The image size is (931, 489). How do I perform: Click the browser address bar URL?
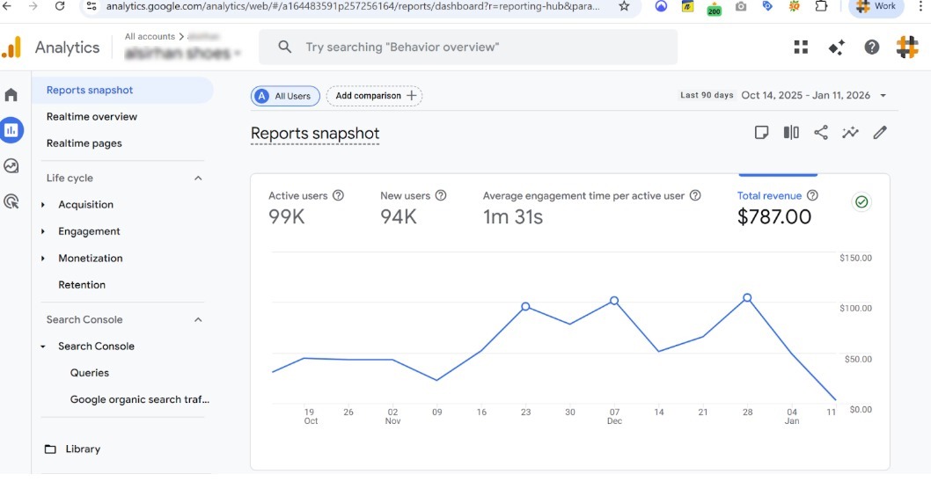pos(353,6)
